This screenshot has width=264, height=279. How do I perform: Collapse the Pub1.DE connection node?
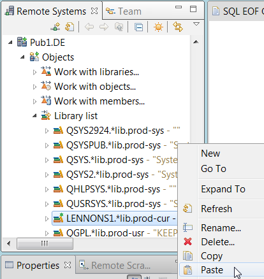[x=10, y=43]
